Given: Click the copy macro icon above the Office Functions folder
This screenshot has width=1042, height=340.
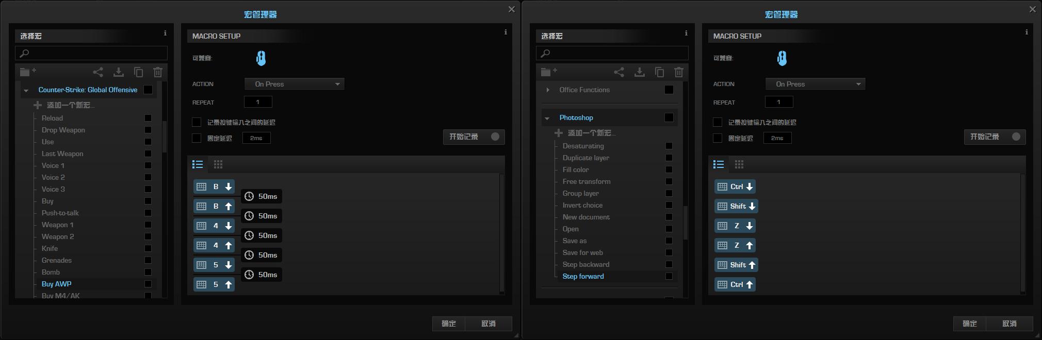Looking at the screenshot, I should point(659,72).
